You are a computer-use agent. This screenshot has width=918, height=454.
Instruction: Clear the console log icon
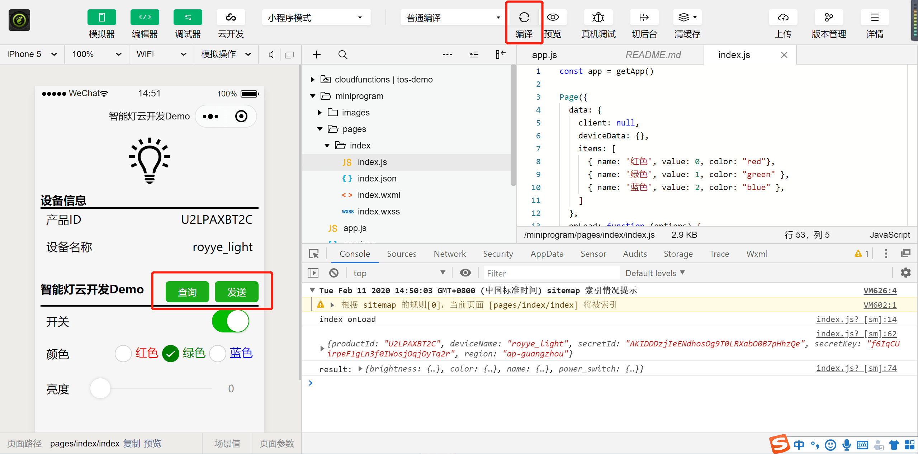click(334, 273)
